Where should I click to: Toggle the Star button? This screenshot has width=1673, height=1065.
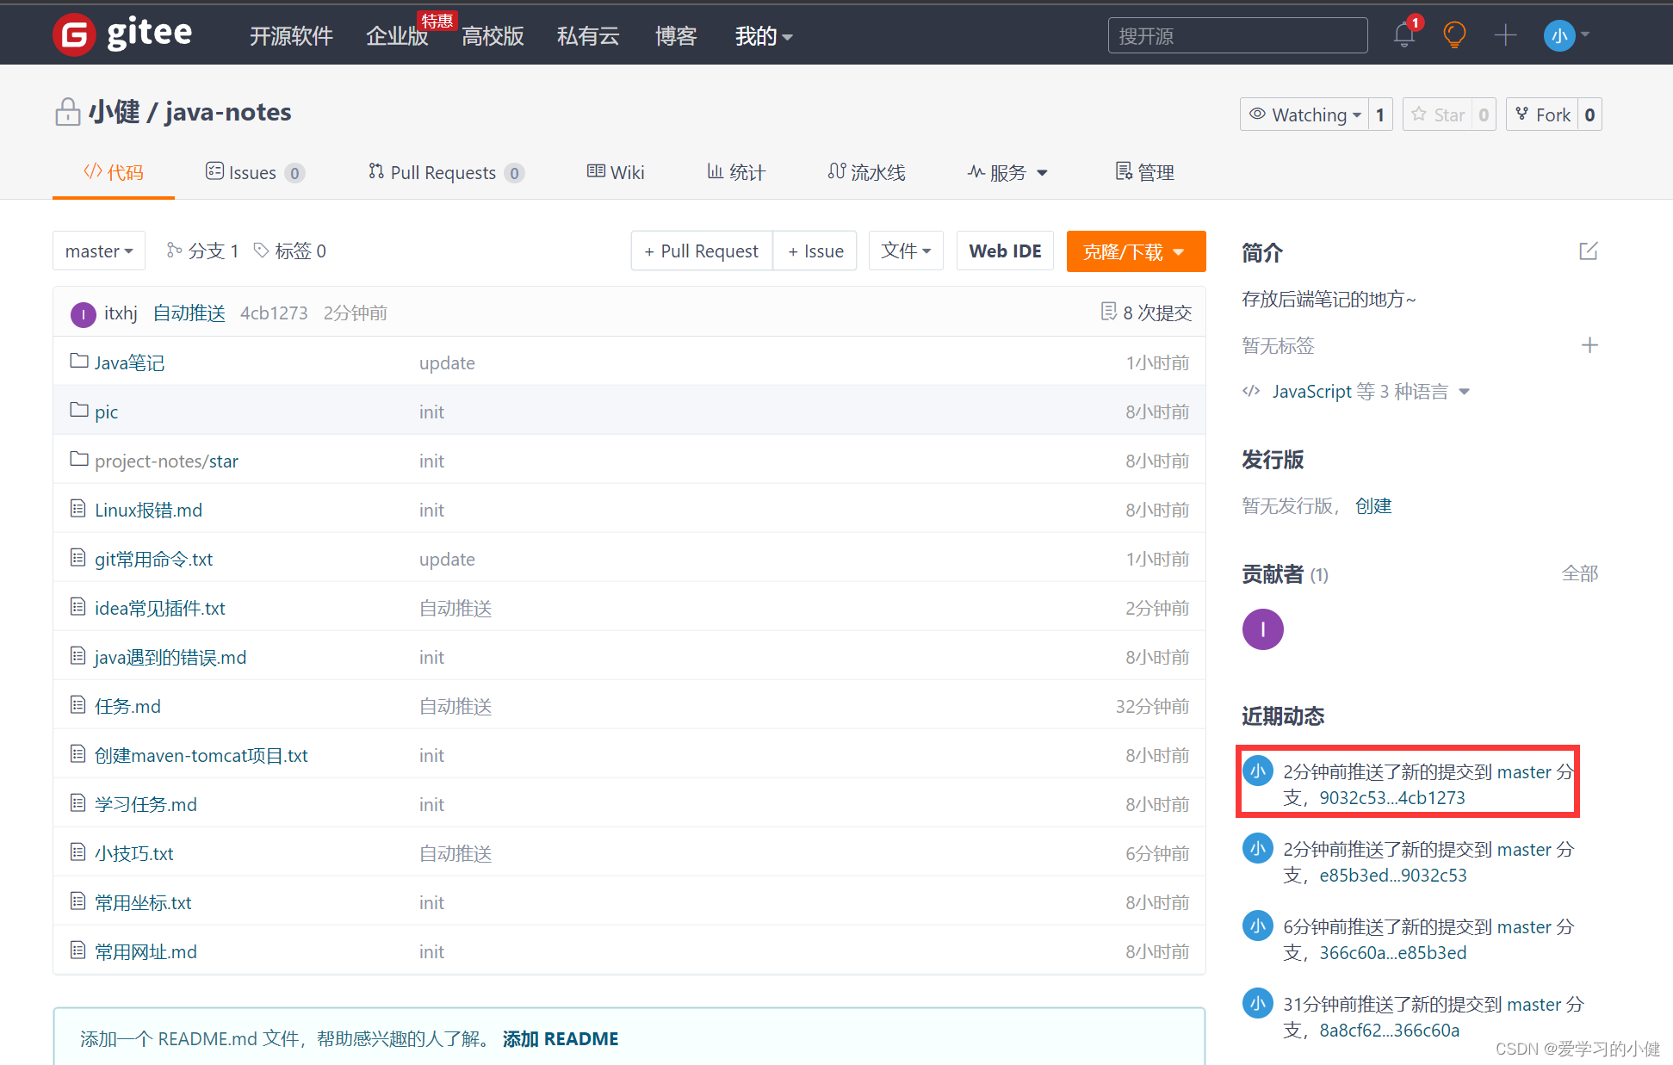coord(1438,115)
